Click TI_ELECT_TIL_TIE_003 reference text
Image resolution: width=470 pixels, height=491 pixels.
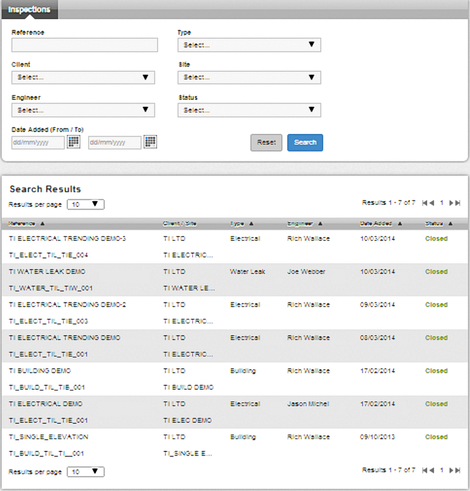[x=48, y=321]
